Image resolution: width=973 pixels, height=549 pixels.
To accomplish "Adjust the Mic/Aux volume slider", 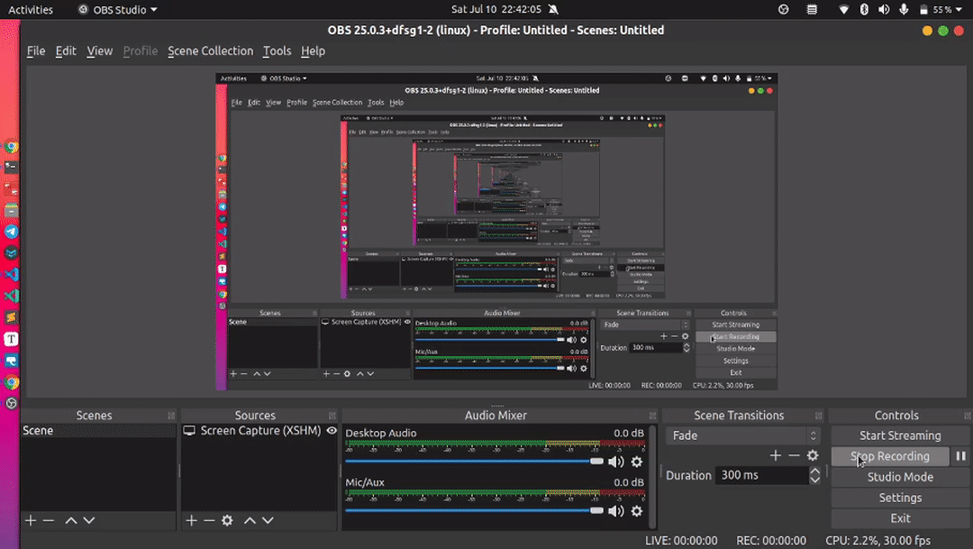I will [474, 511].
